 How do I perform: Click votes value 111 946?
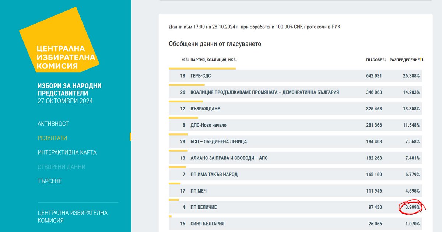tap(374, 191)
